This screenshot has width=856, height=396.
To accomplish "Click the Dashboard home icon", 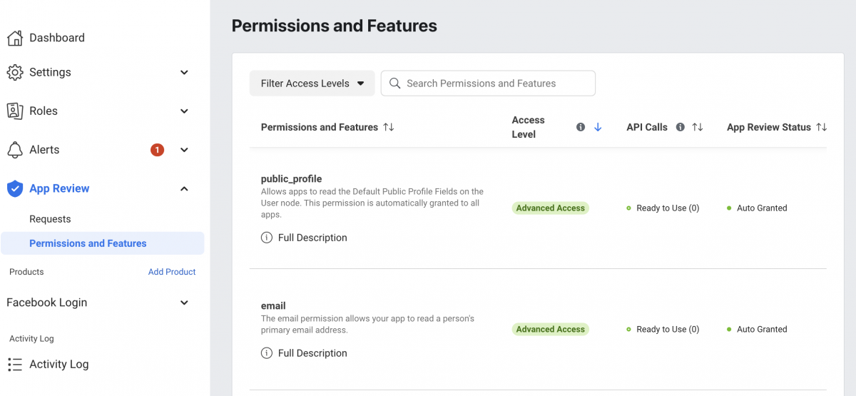I will click(x=15, y=38).
